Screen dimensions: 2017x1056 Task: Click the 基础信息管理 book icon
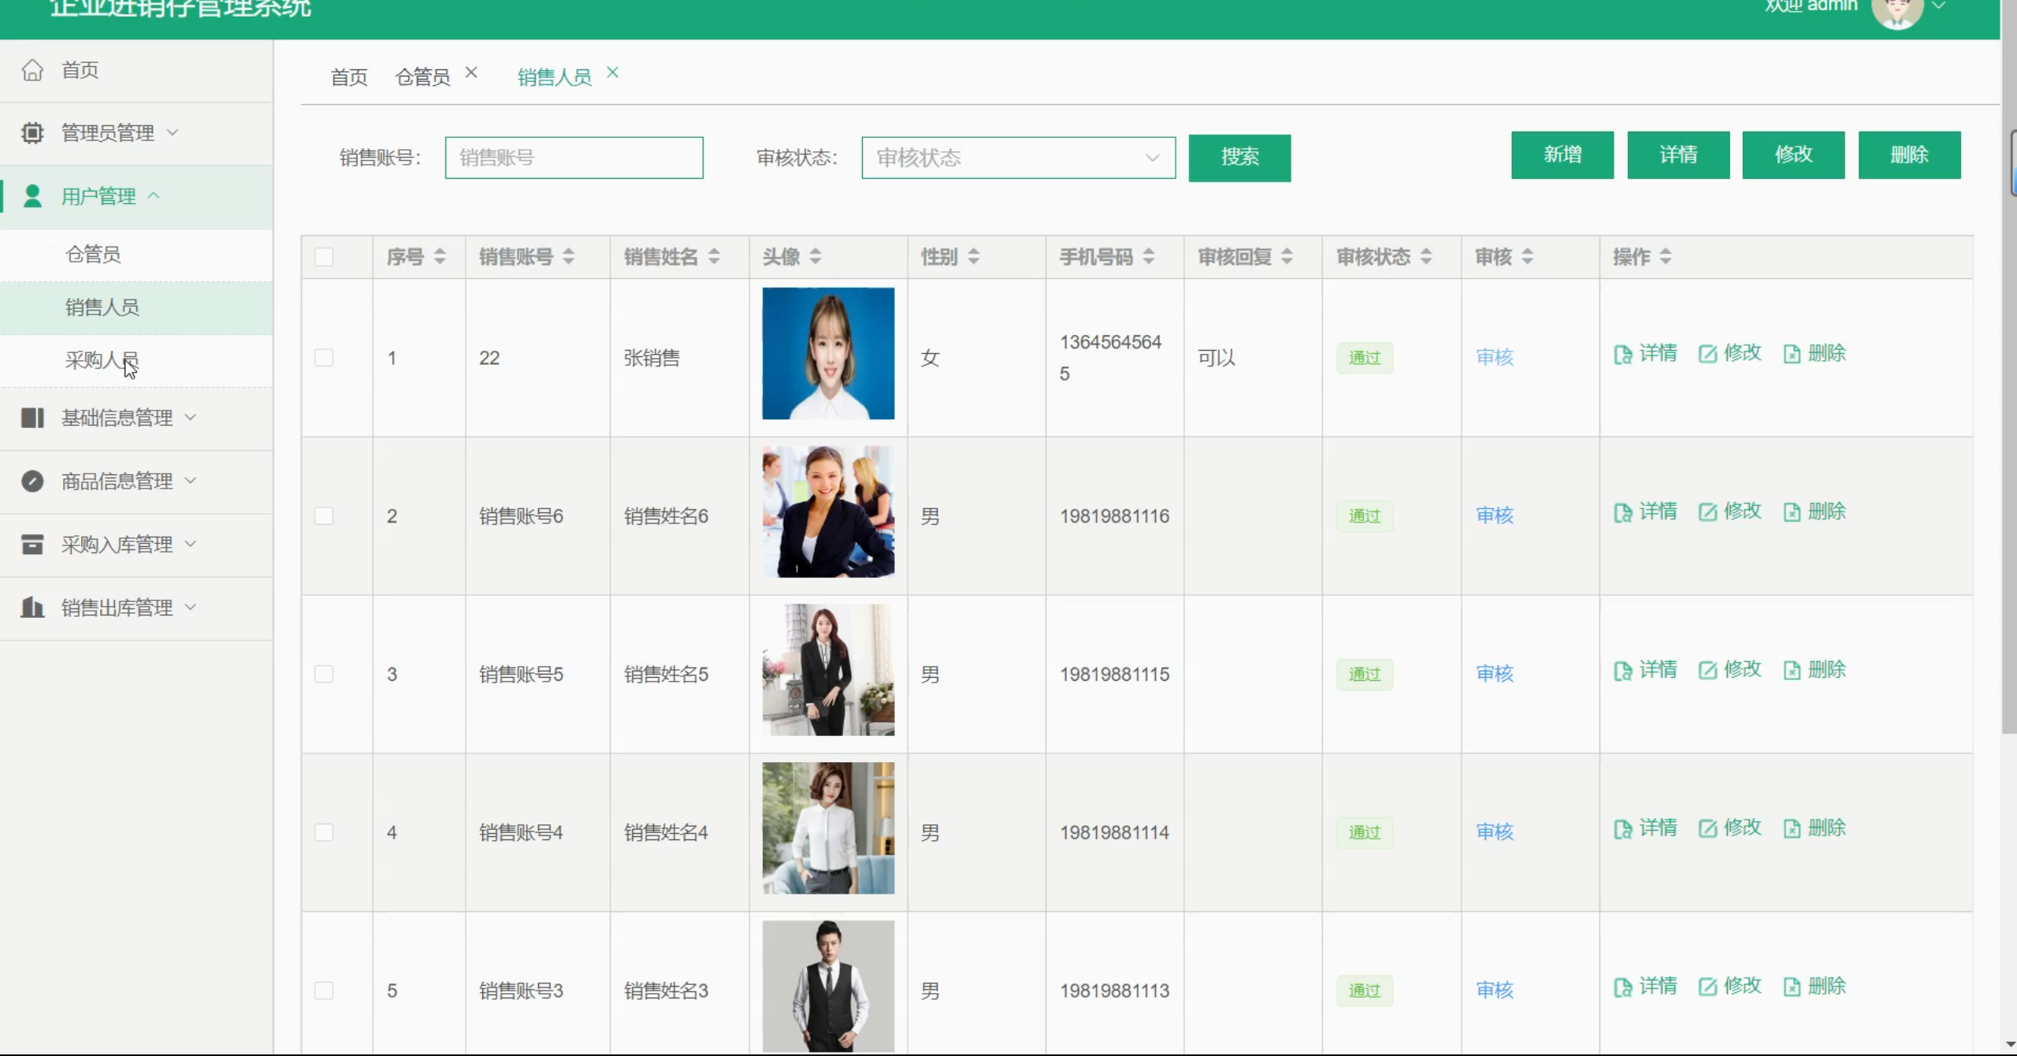click(x=32, y=418)
